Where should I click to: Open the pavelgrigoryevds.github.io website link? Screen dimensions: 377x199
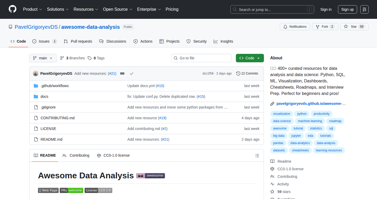311,104
